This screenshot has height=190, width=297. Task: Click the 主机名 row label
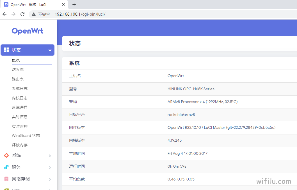click(x=75, y=76)
